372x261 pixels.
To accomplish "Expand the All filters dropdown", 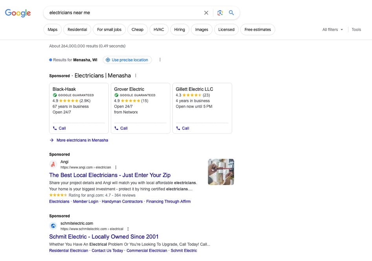I will 333,29.
